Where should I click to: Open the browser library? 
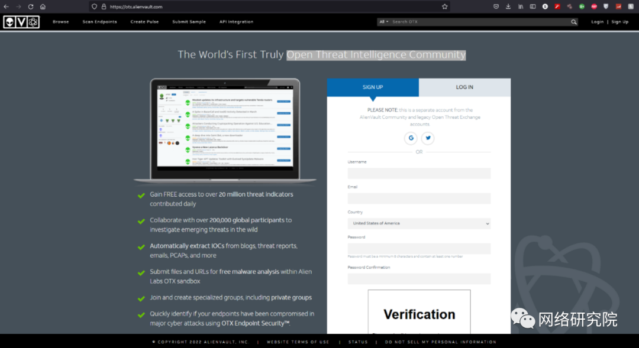[x=521, y=6]
